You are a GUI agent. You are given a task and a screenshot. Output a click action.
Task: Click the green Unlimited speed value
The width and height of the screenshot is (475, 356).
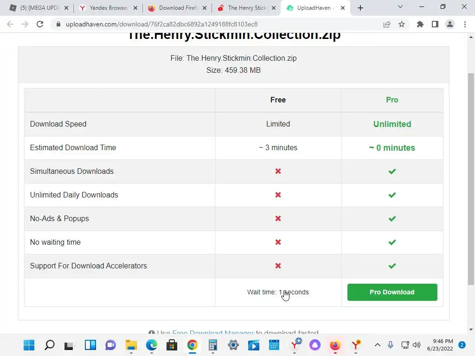[392, 124]
